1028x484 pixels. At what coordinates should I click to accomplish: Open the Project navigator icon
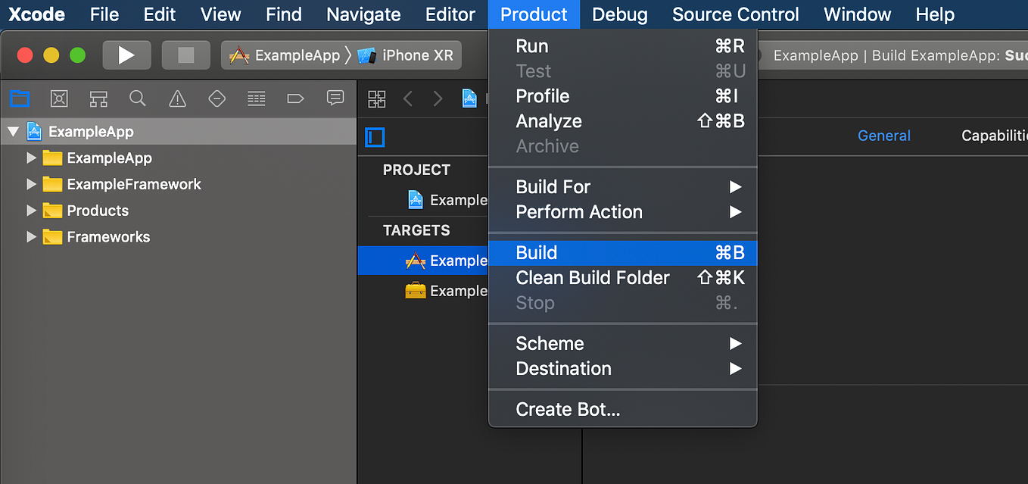click(20, 98)
